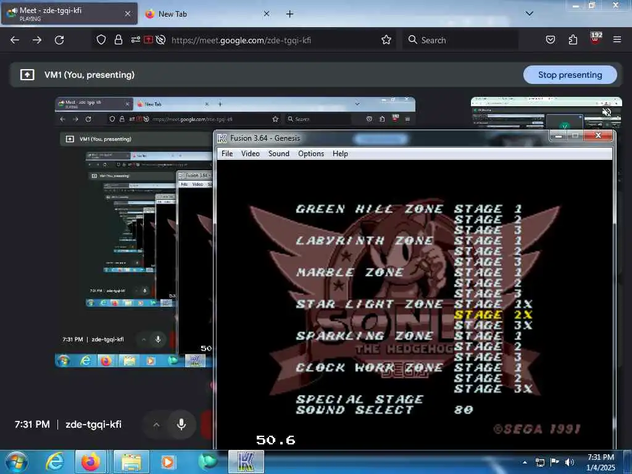Toggle the Meet microphone button

(181, 425)
